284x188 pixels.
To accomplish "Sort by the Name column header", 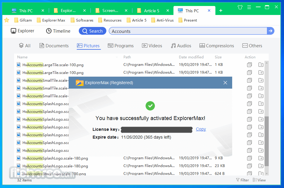I will click(22, 57).
